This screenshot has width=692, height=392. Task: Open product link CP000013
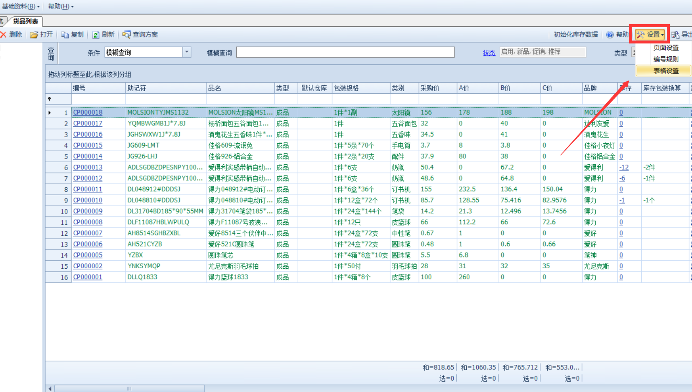(88, 167)
